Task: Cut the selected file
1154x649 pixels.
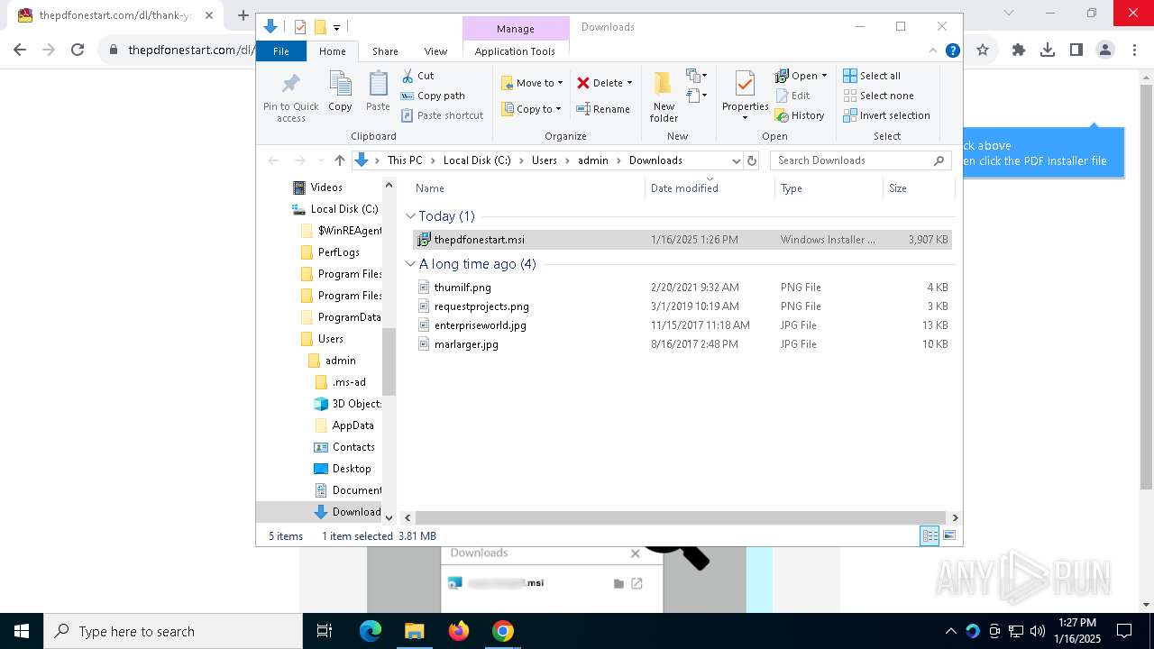Action: 417,76
